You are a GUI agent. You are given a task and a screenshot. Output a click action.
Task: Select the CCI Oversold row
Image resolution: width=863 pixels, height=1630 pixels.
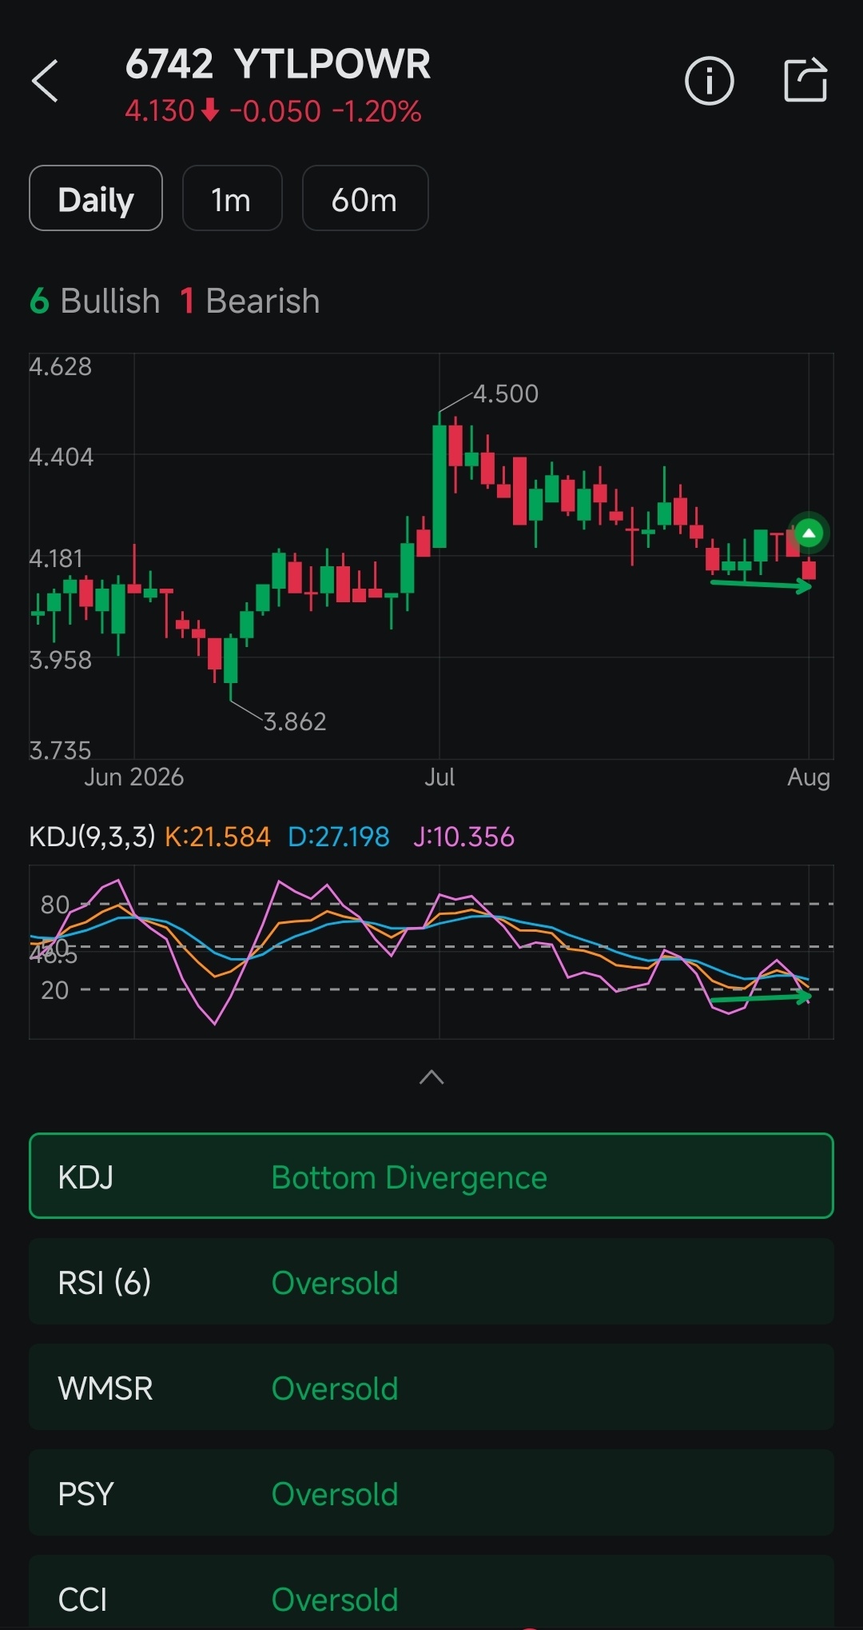point(431,1593)
